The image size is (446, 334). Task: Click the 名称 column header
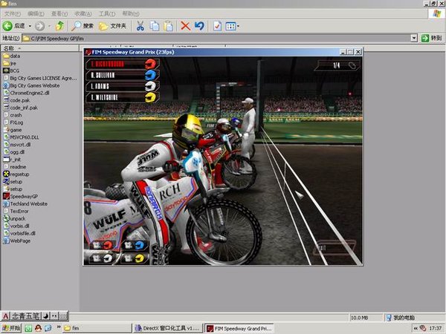coord(10,48)
